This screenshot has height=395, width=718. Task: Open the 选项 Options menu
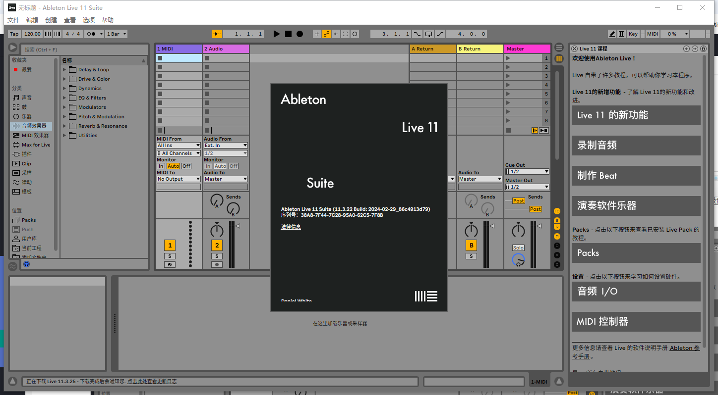click(89, 20)
